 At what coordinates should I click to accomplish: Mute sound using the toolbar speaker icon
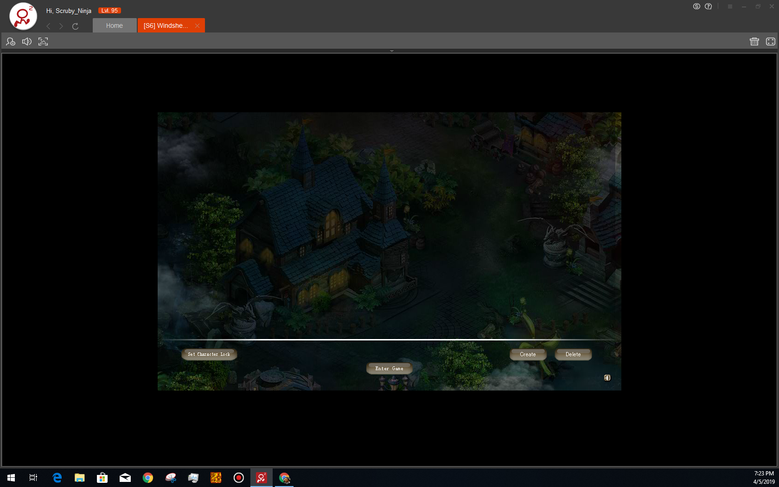pyautogui.click(x=27, y=42)
